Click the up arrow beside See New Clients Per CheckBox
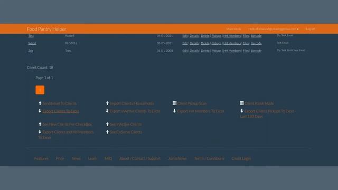338x190 pixels. click(x=40, y=124)
